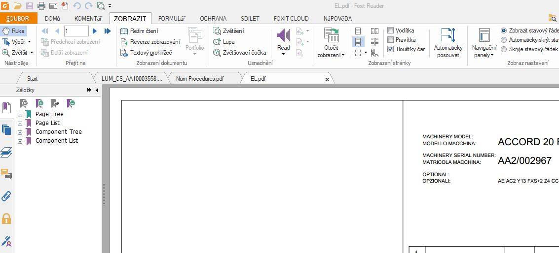Switch to the Num Procedures.pdf document tab
The height and width of the screenshot is (253, 559).
(200, 79)
